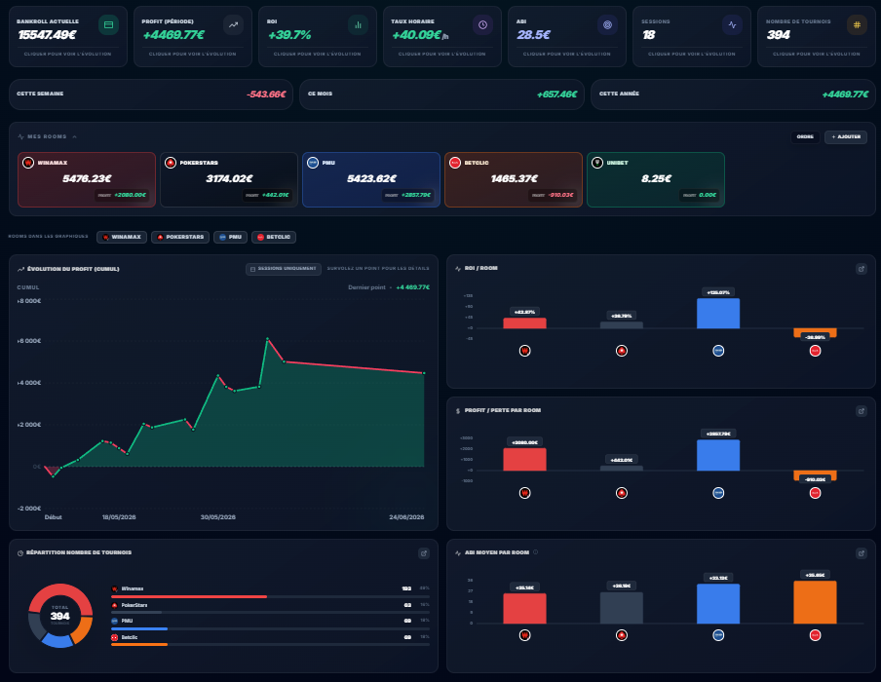Click the Winamax logo under Profit / Perte chart
Viewport: 881px width, 682px height.
pyautogui.click(x=524, y=493)
